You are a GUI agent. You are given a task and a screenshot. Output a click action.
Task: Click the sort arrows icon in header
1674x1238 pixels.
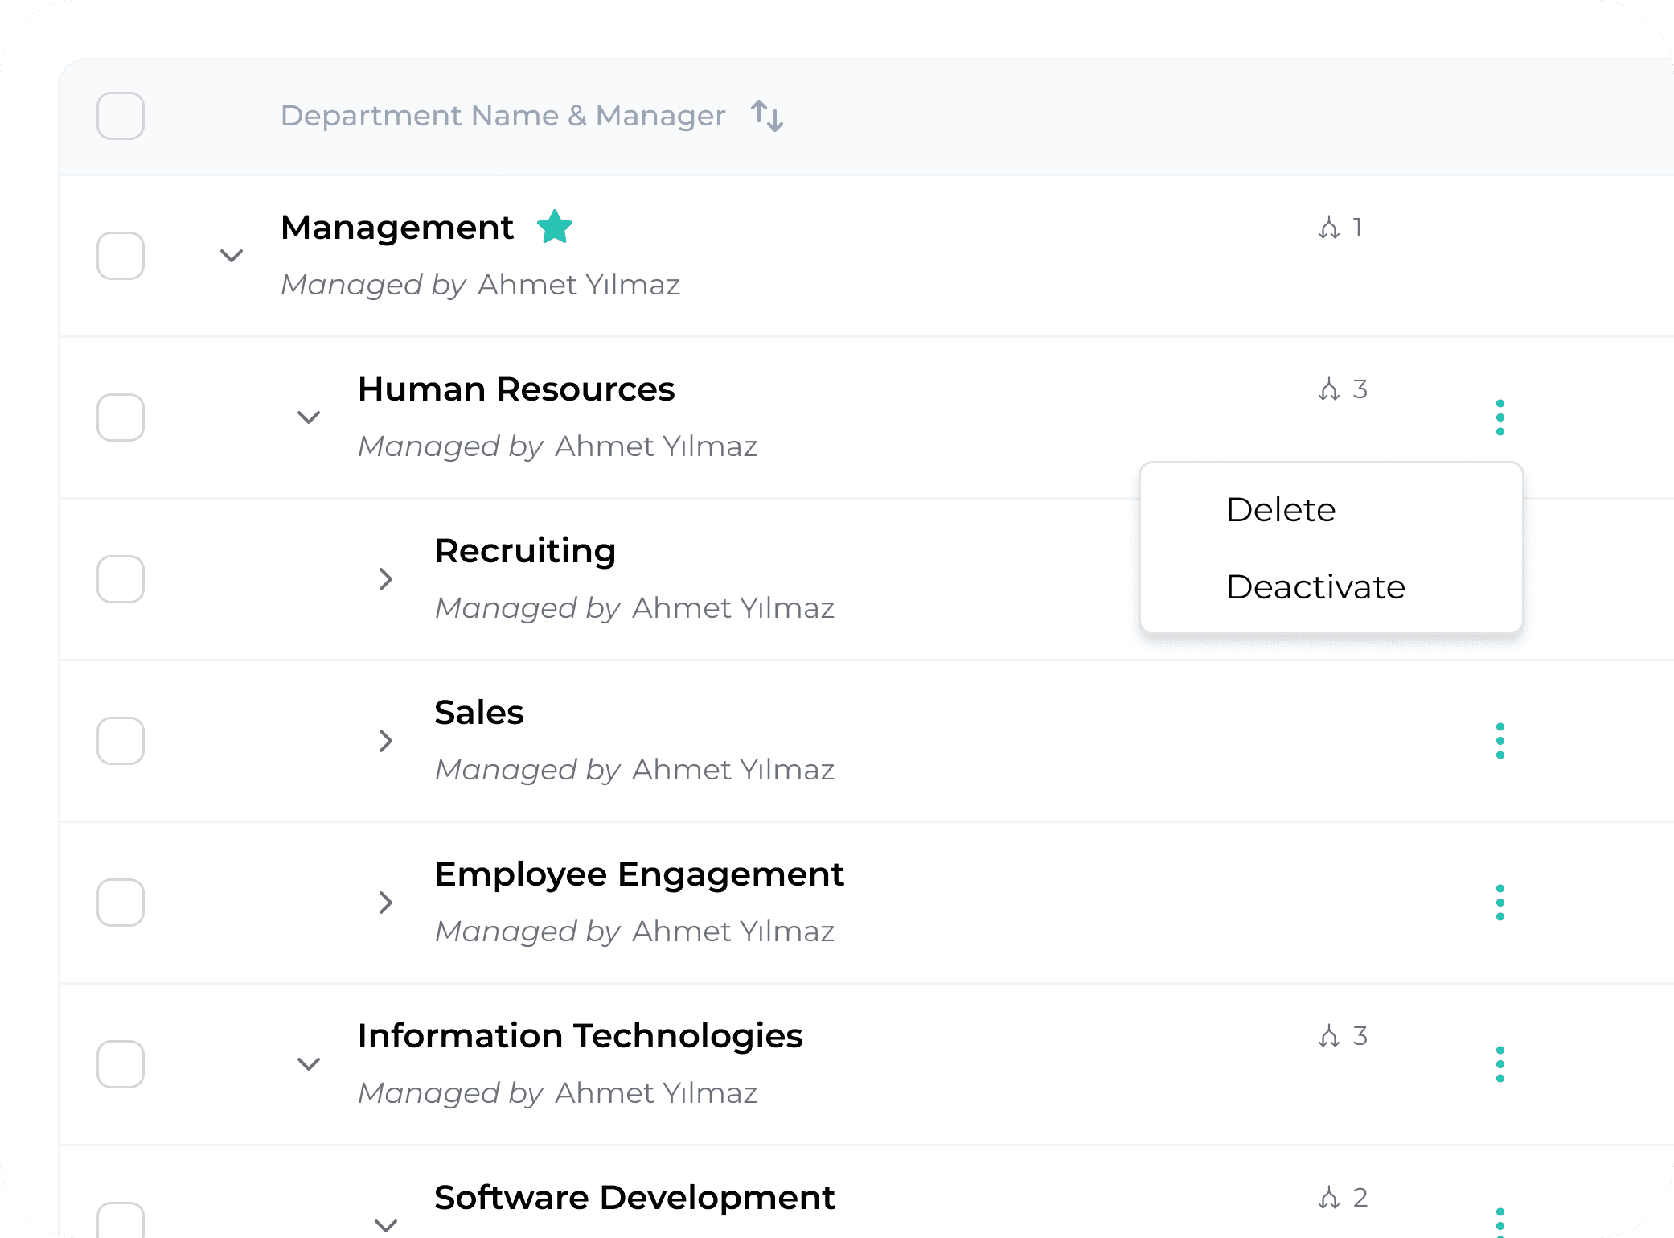point(767,116)
